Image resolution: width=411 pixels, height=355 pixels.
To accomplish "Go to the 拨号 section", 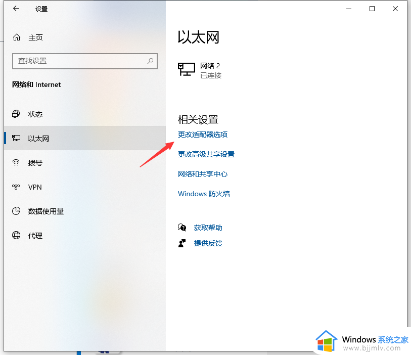I will (85, 162).
